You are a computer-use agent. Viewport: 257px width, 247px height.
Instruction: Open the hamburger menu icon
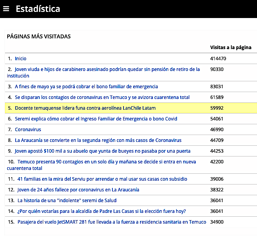click(x=6, y=9)
